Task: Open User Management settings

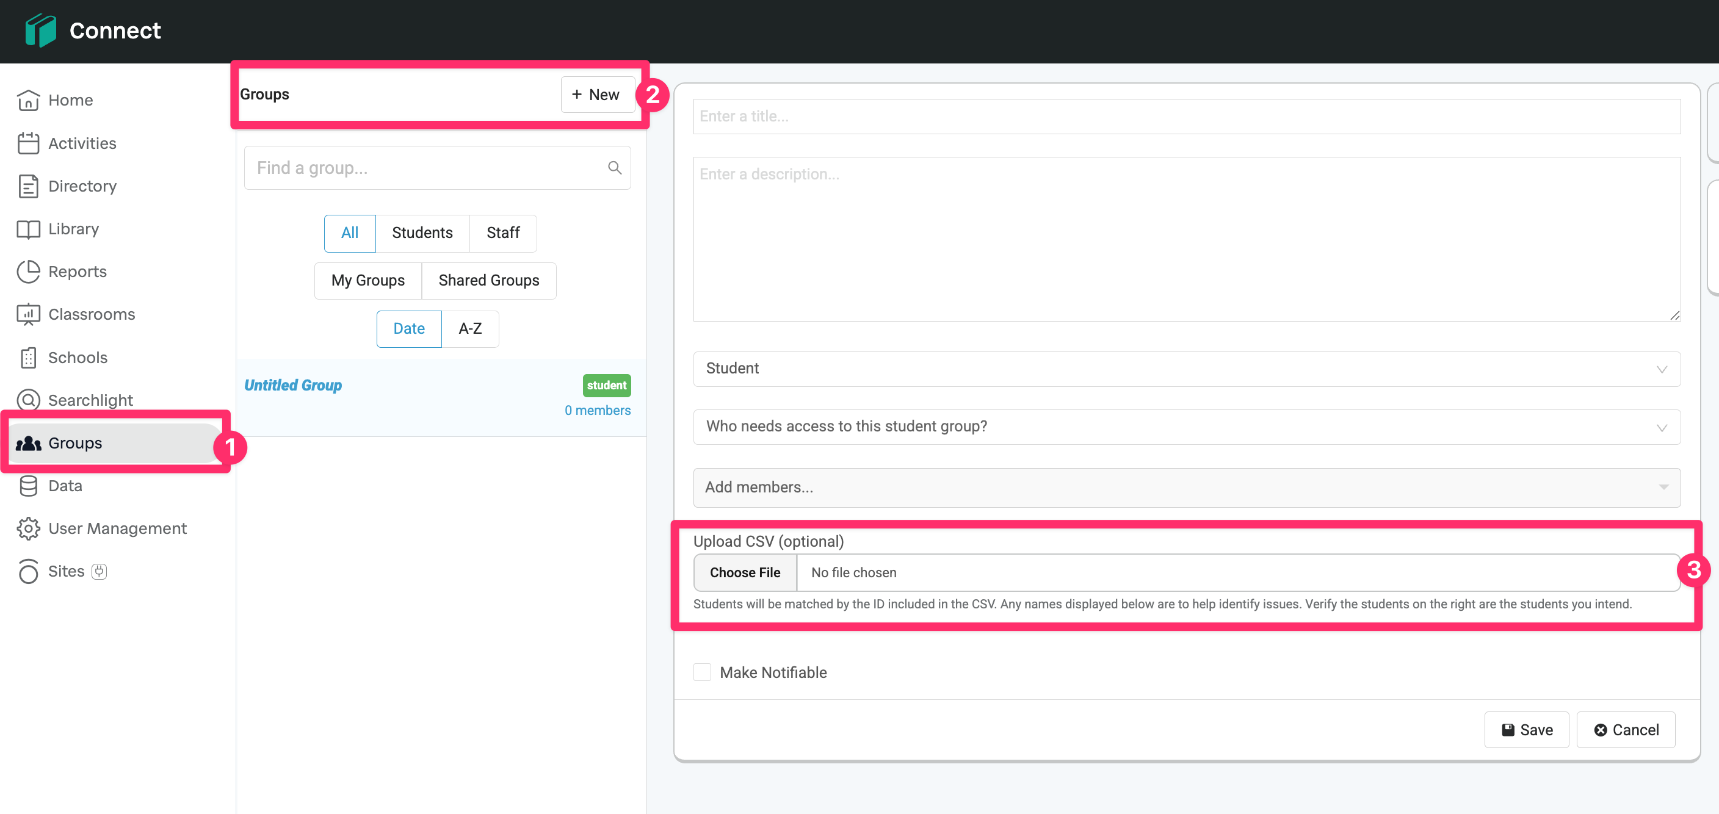Action: [117, 528]
